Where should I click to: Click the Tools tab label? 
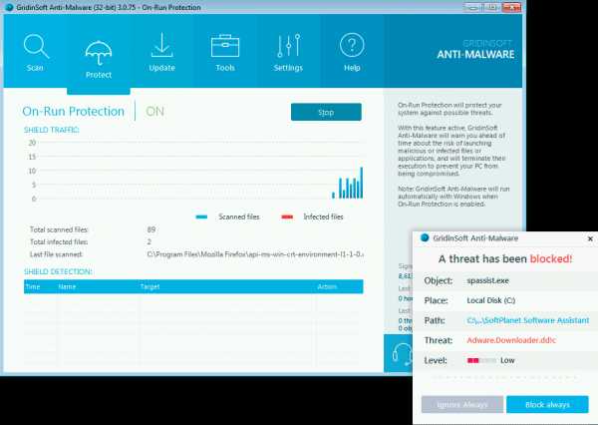225,68
